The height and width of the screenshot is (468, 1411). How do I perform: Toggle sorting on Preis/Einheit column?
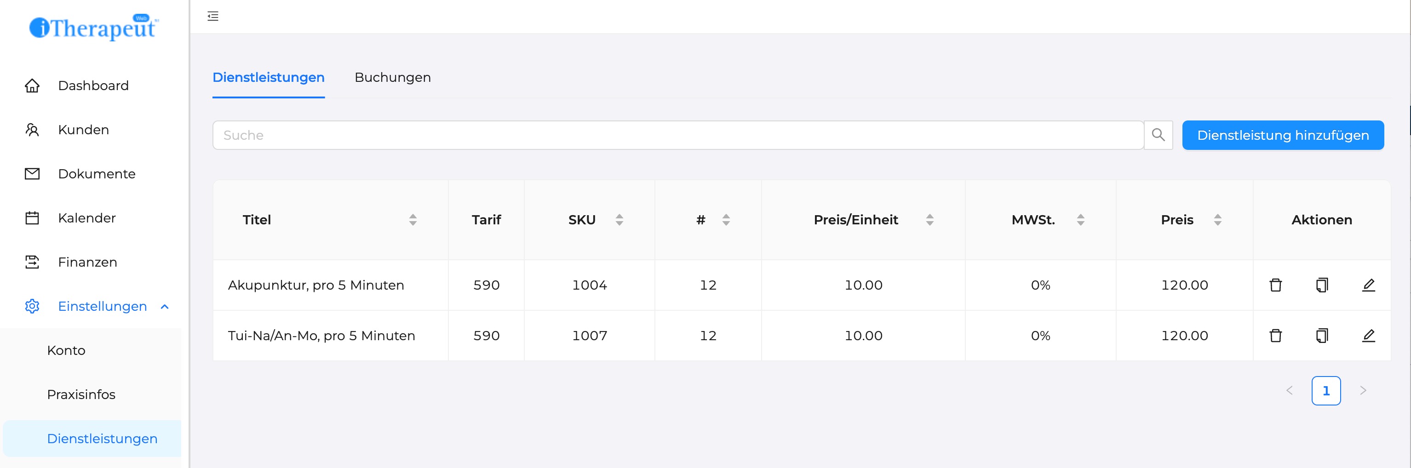pos(929,220)
